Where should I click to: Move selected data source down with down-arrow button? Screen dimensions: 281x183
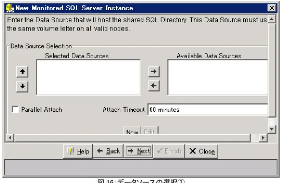tap(22, 86)
